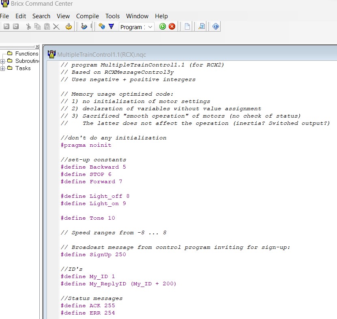Screen dimensions: 337x319
Task: Open the find-in-document magnifier icon
Action: (x=202, y=27)
